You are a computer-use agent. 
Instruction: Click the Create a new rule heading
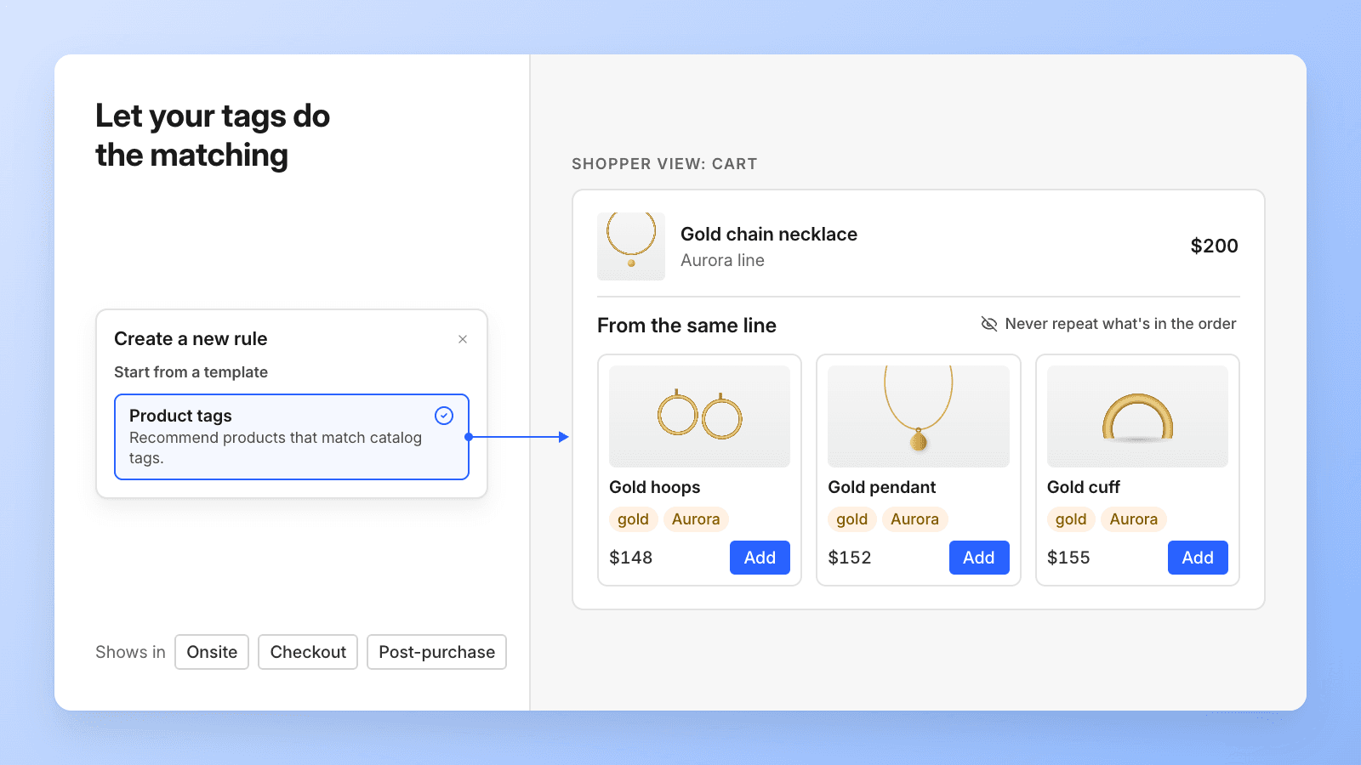point(191,338)
